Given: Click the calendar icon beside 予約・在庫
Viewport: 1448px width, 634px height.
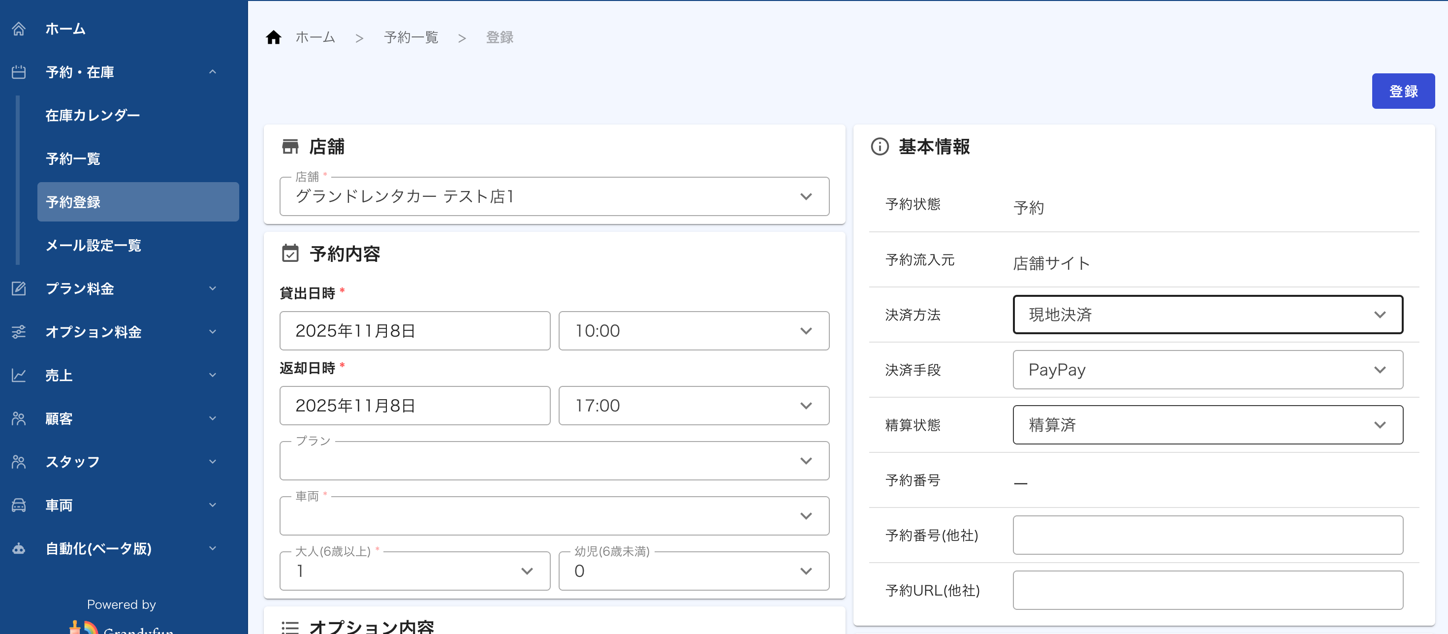Looking at the screenshot, I should coord(19,72).
